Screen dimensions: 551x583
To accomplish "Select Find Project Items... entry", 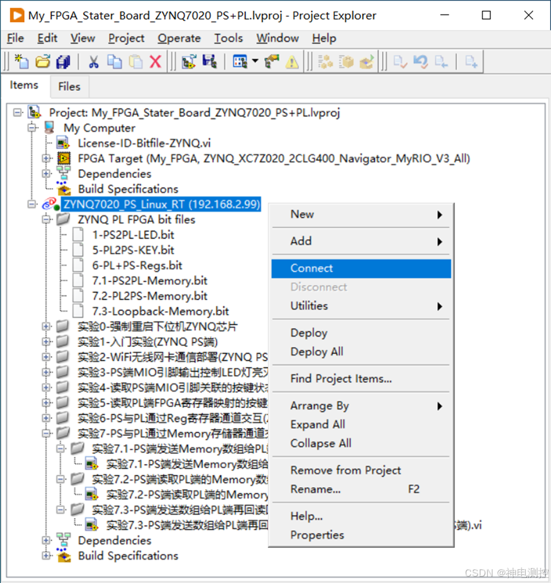I will (x=361, y=378).
